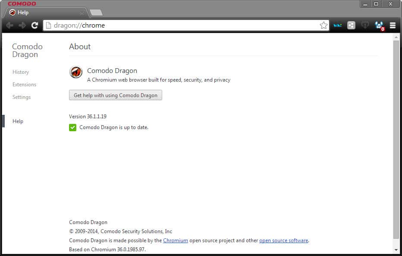
Task: Open the media downloader toolbar icon
Action: (x=365, y=25)
